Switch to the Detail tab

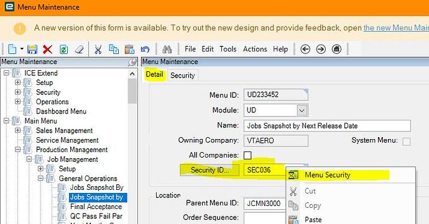155,74
